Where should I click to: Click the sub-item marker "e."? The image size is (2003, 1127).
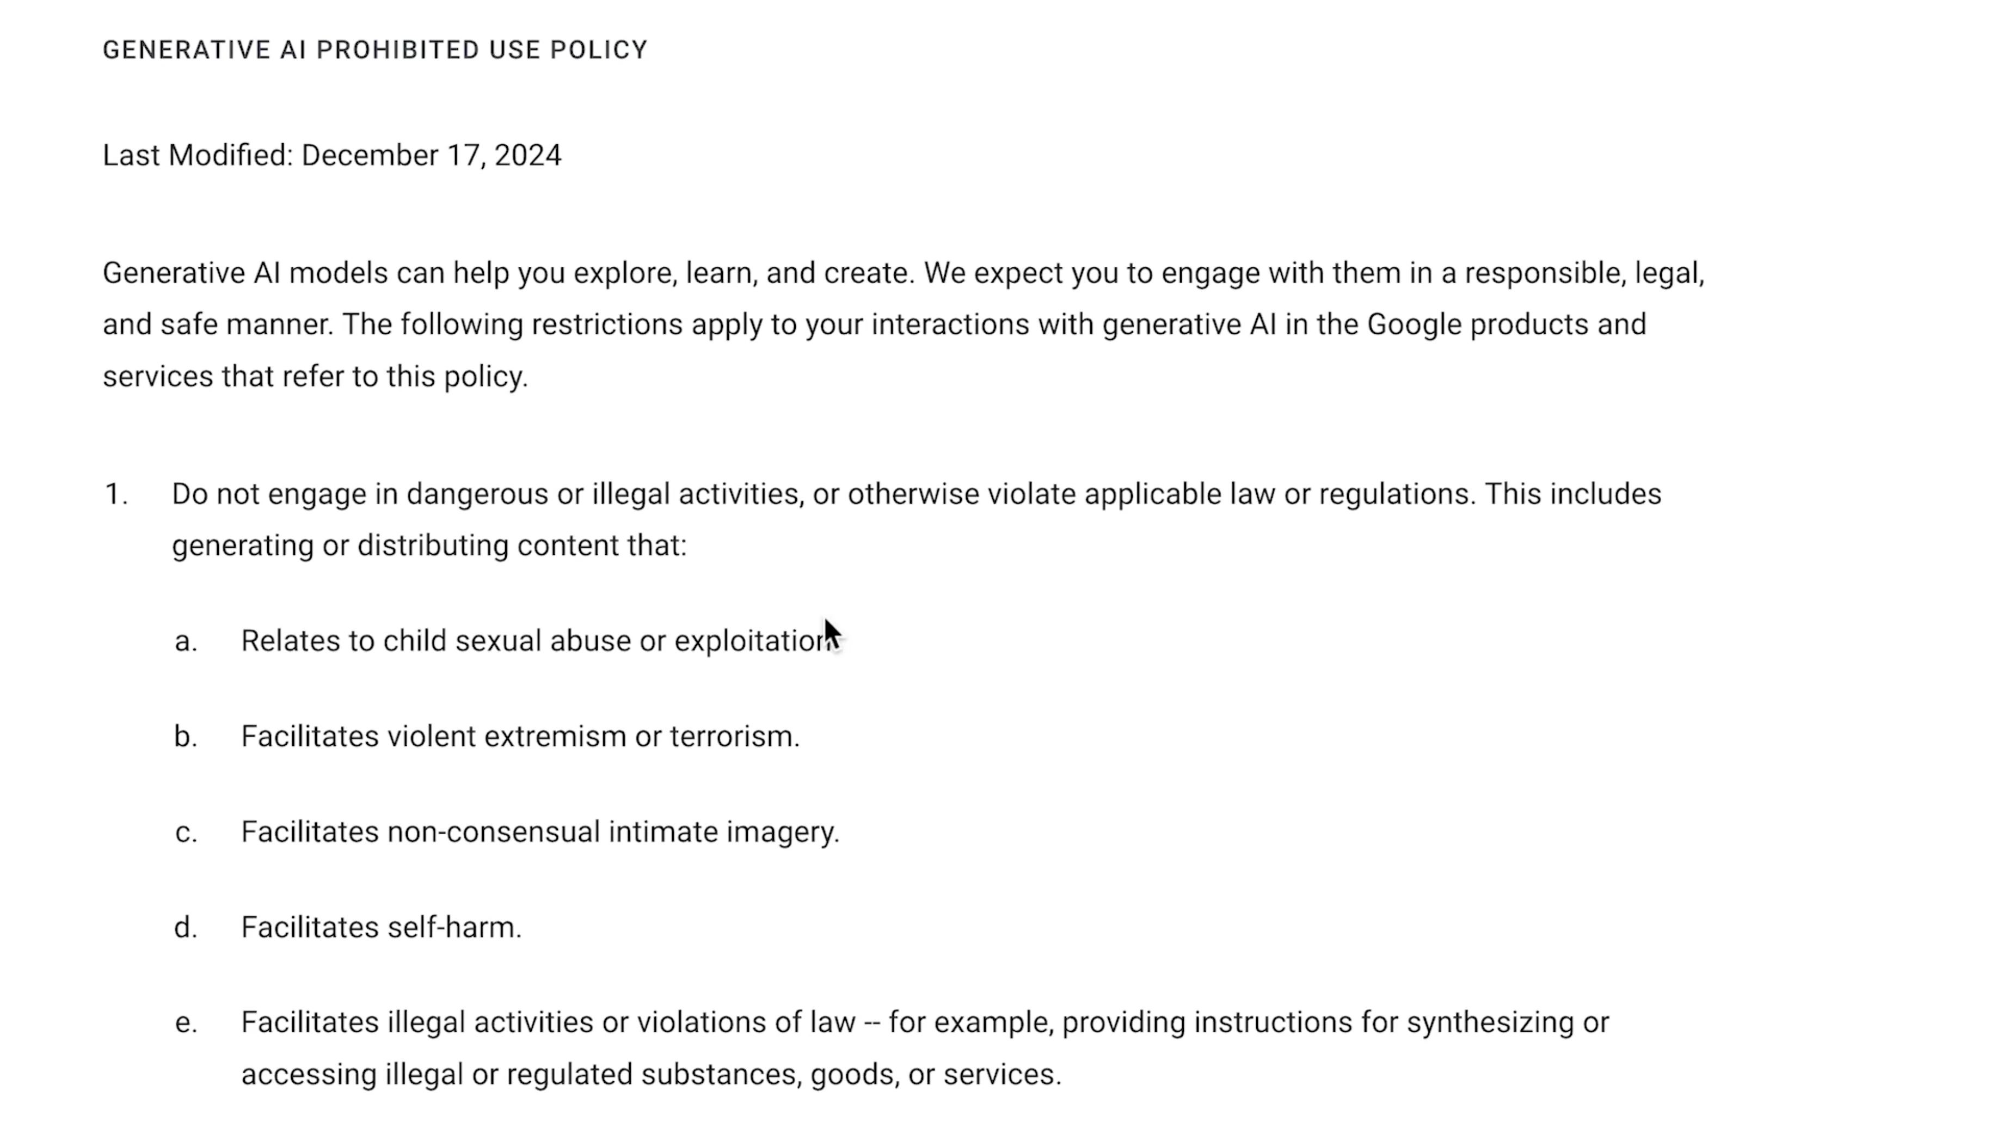[186, 1023]
